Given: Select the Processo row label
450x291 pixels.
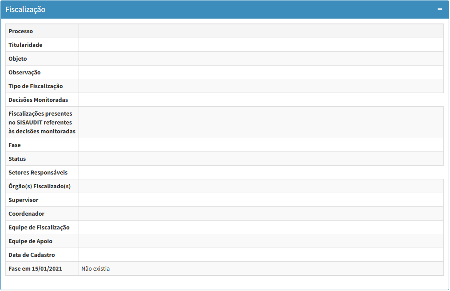Looking at the screenshot, I should (x=21, y=31).
